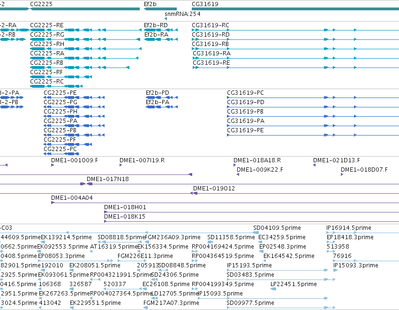Click protein CG31619-PD label
The image size is (399, 310).
(246, 102)
